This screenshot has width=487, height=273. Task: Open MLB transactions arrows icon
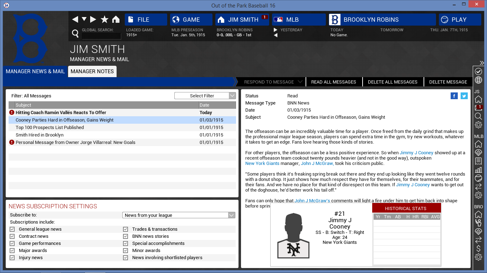[478, 187]
